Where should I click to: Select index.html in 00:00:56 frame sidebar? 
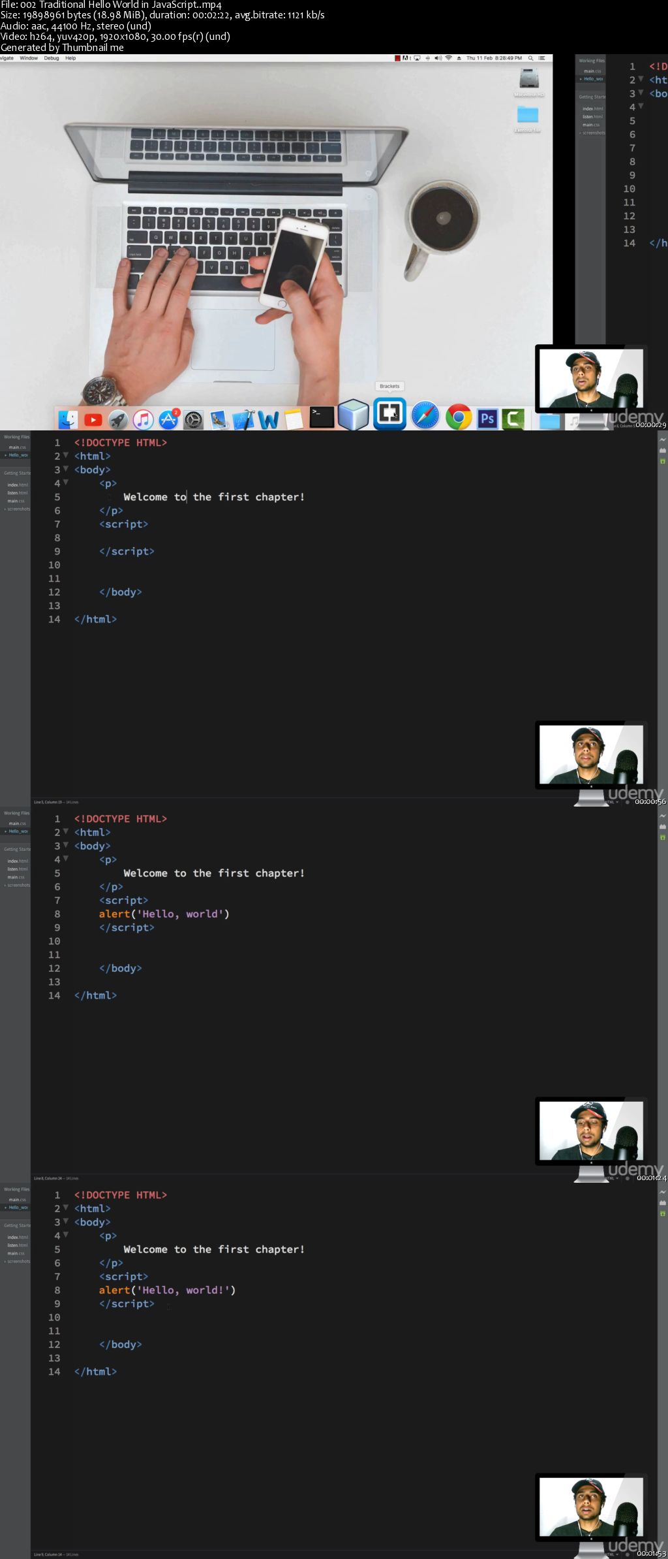(x=18, y=485)
